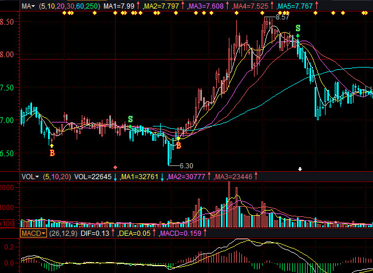
Task: Click the MA parameters (5,10,20,30,60,250)
Action: pyautogui.click(x=69, y=6)
